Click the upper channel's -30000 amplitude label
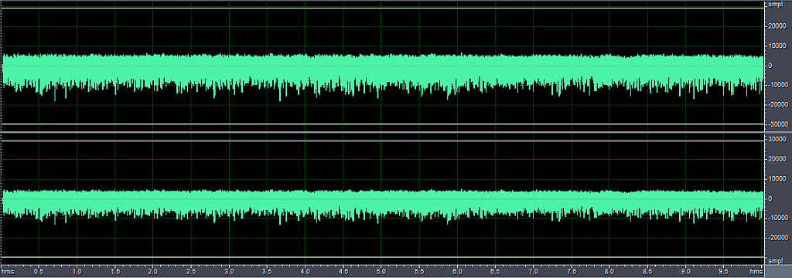The image size is (792, 278). click(777, 124)
